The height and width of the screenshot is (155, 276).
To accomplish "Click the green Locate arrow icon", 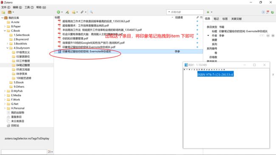I will 208,12.
